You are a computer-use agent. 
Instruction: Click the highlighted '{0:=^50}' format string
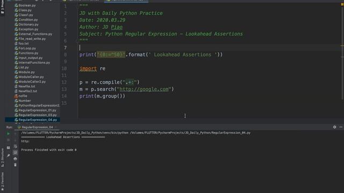pyautogui.click(x=111, y=55)
